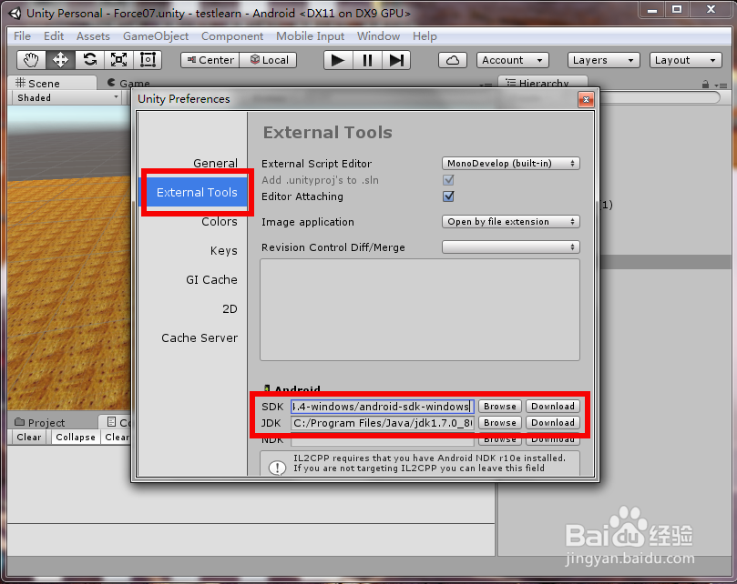Open the Window menu
The height and width of the screenshot is (584, 737).
tap(378, 36)
